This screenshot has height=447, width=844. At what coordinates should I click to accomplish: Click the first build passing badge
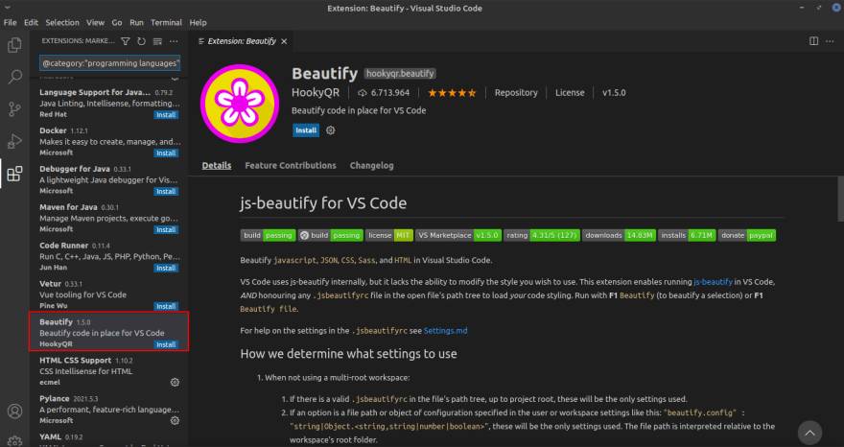(x=268, y=235)
